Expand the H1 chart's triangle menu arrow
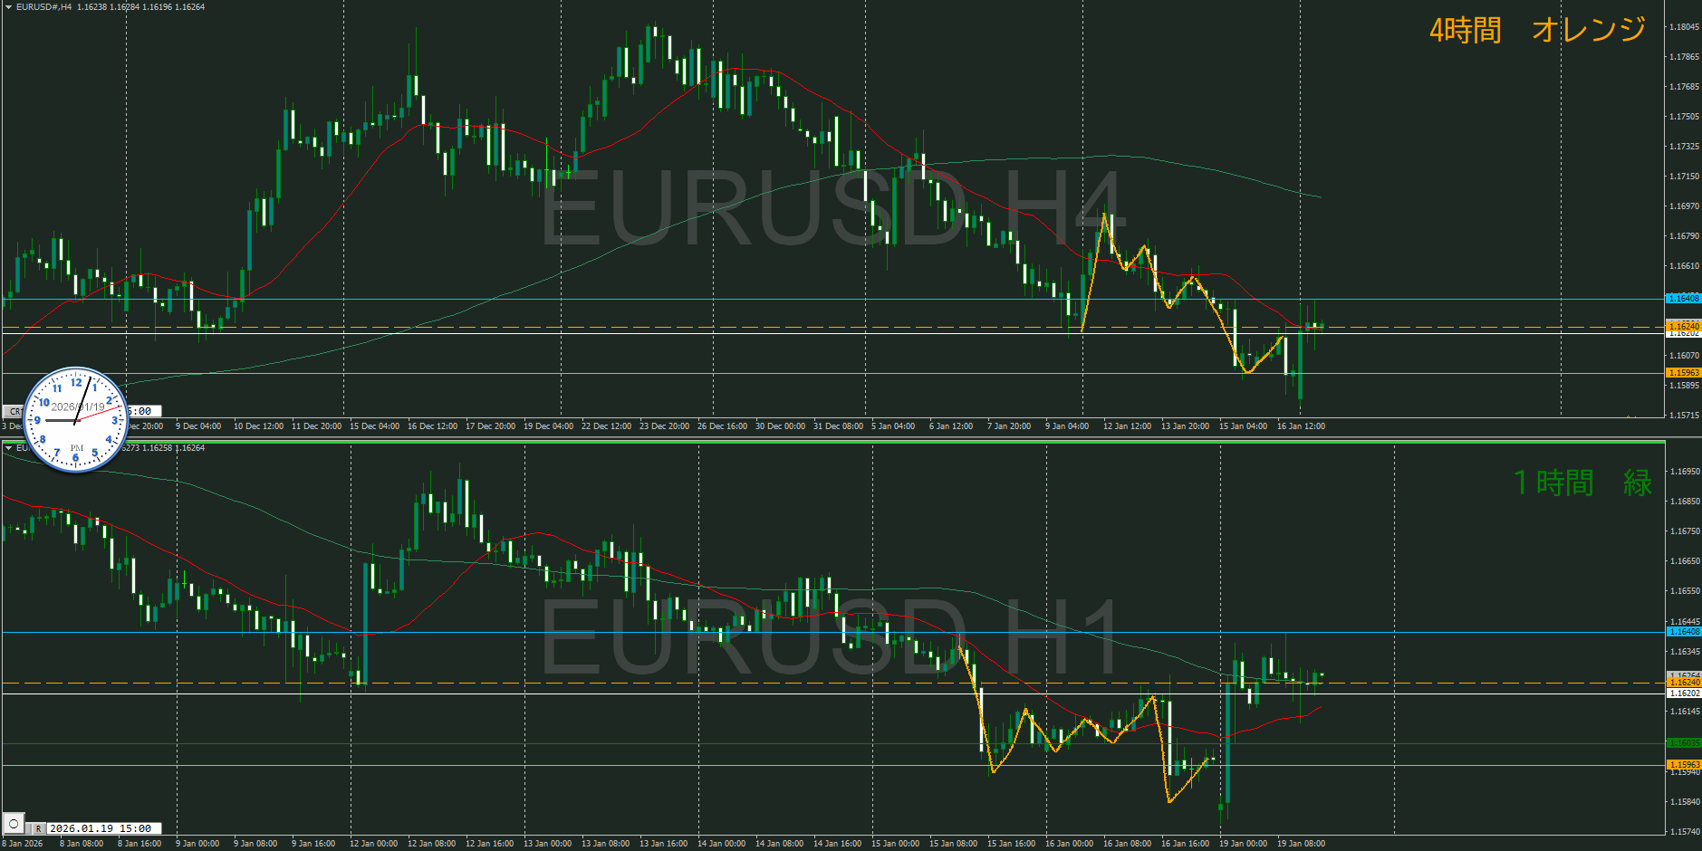 (8, 448)
